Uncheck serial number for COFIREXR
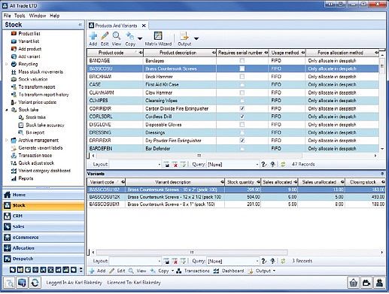Viewport: 389px width, 294px height. point(242,108)
